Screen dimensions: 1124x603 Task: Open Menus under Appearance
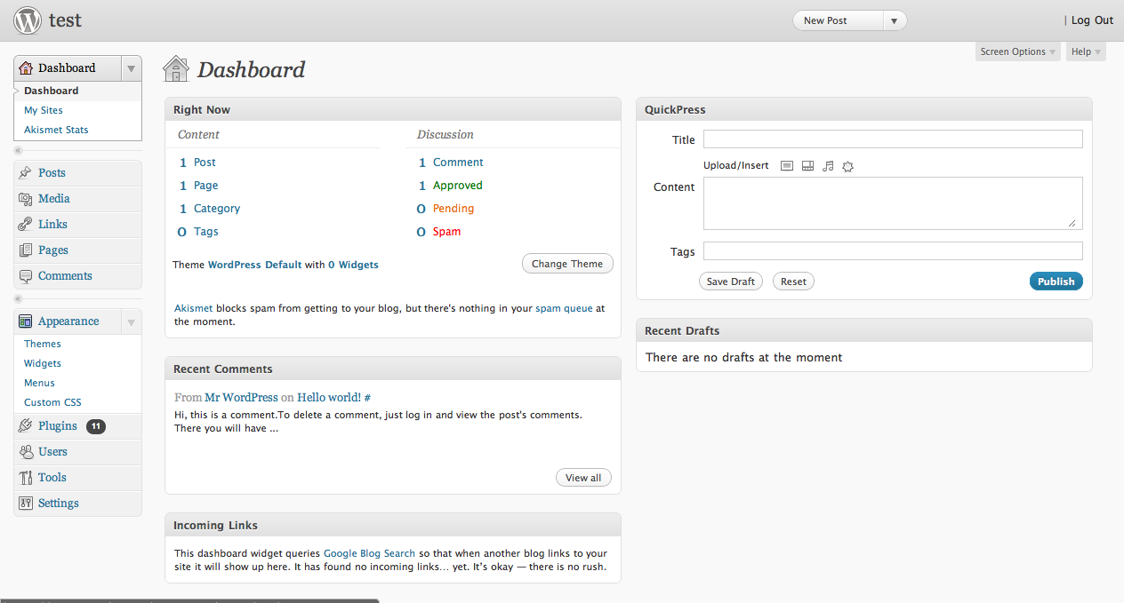pyautogui.click(x=39, y=383)
